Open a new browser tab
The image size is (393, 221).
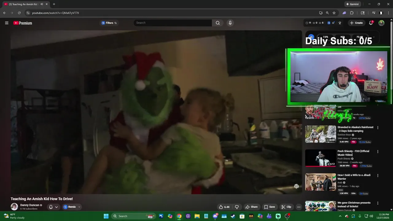[x=54, y=4]
